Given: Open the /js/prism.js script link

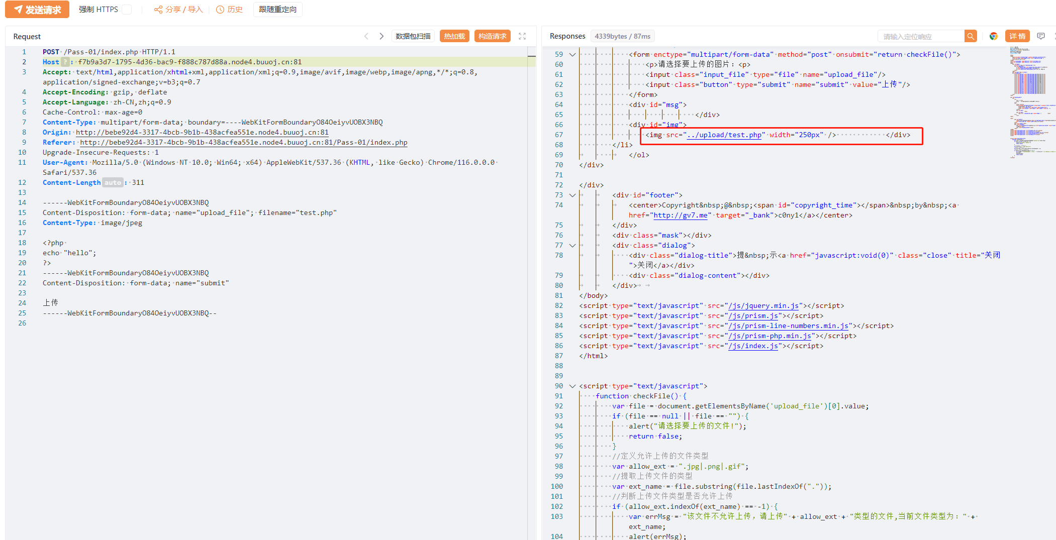Looking at the screenshot, I should (x=753, y=315).
